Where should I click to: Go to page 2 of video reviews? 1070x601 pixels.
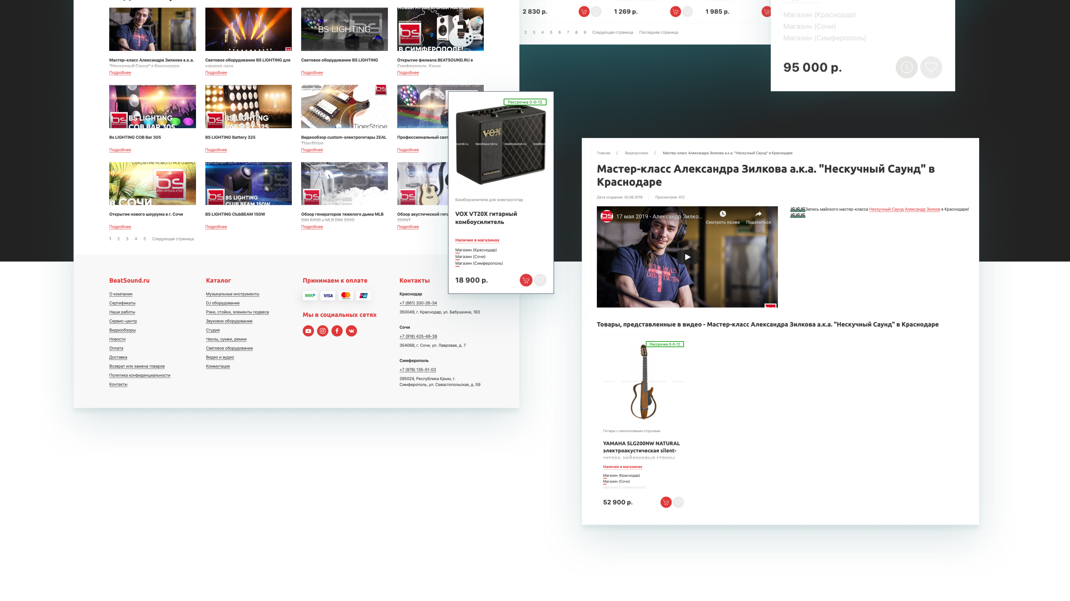coord(118,239)
